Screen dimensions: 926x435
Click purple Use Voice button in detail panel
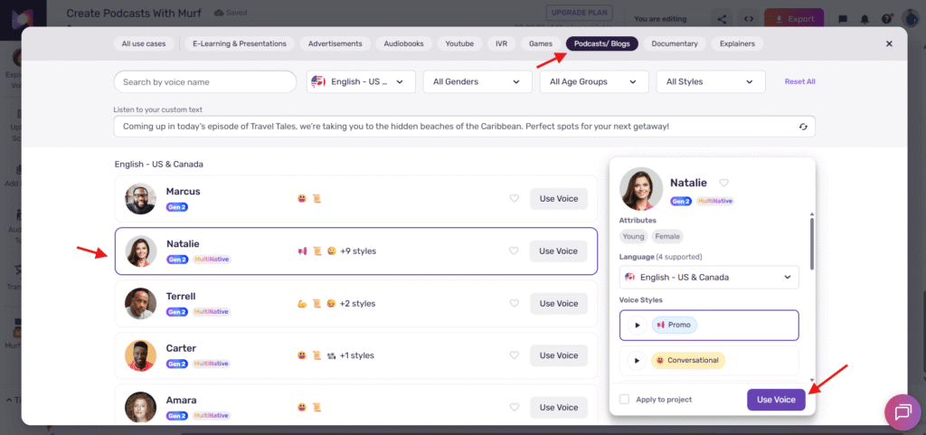point(776,400)
